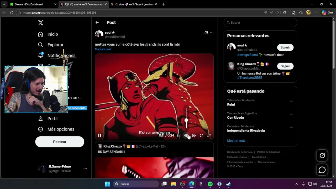The image size is (336, 189).
Task: Open Condiciones de Servicio link
Action: (x=240, y=152)
